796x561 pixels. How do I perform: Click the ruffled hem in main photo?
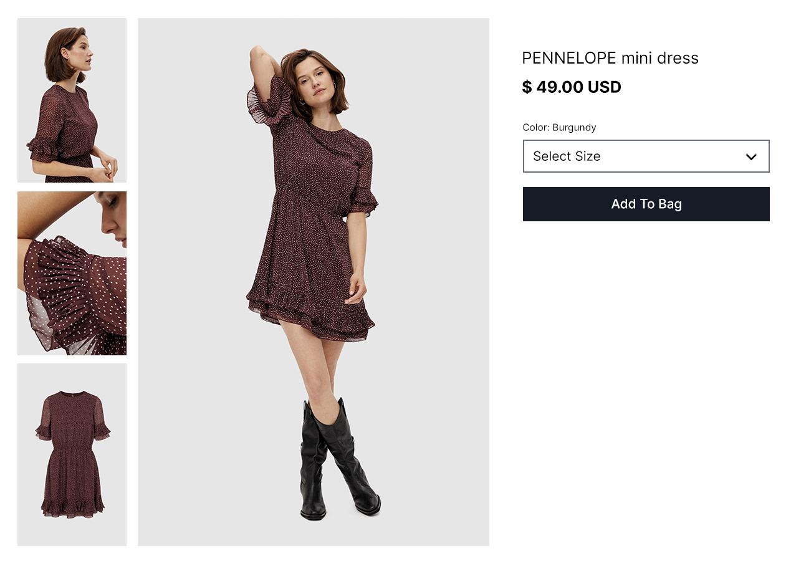point(312,315)
